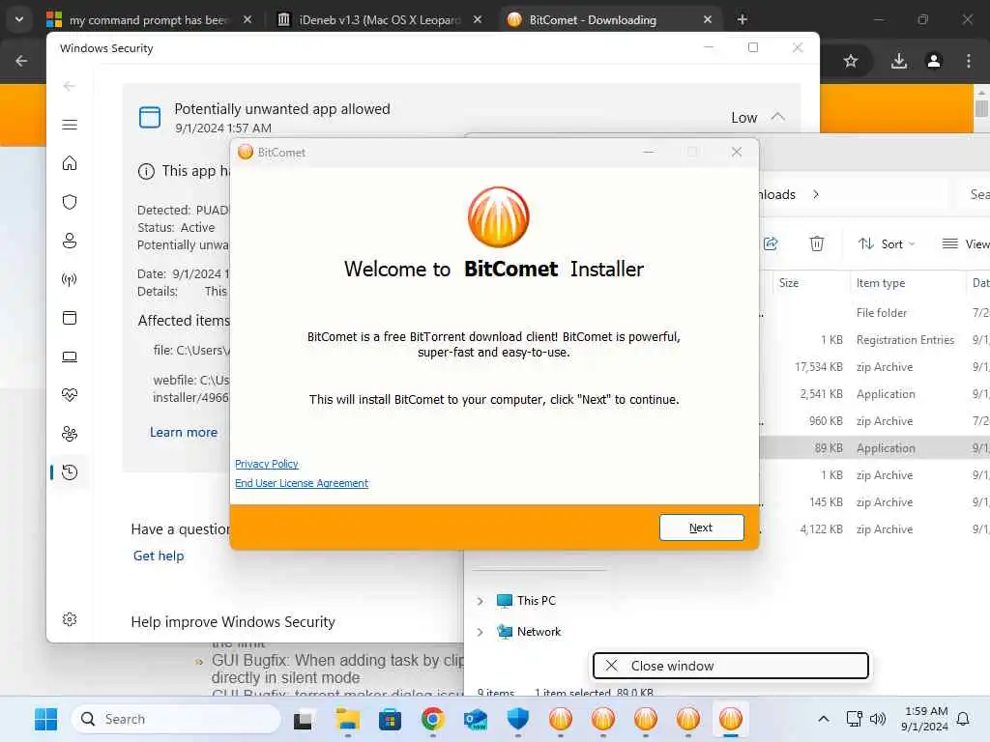Click the threat entry app window icon

[150, 117]
